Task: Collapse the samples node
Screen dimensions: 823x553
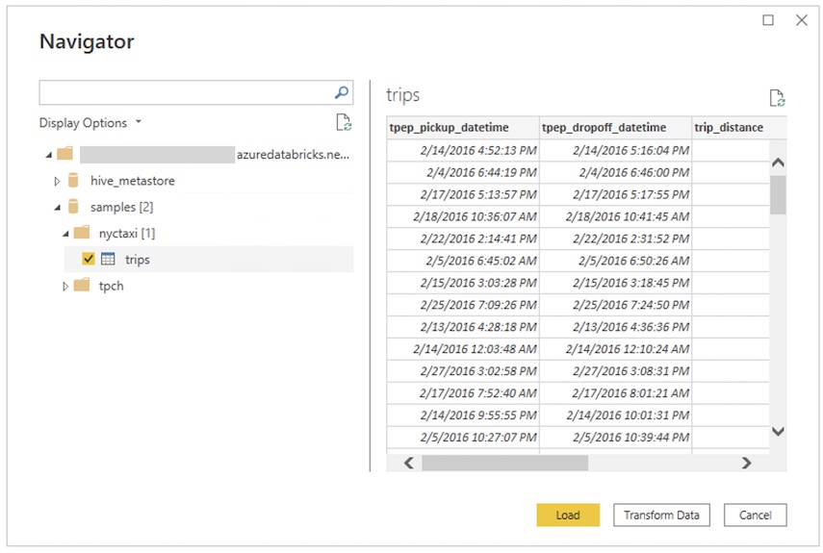Action: click(57, 207)
